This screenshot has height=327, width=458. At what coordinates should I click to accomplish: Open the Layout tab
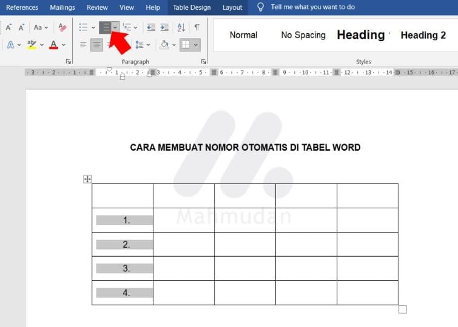[232, 7]
